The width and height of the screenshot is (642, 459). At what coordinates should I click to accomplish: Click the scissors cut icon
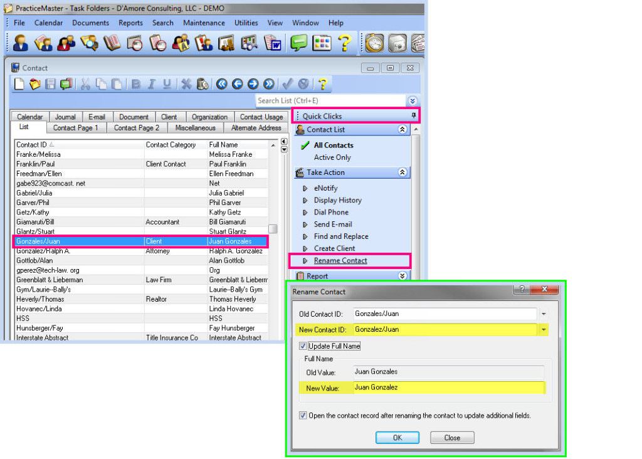tap(85, 84)
